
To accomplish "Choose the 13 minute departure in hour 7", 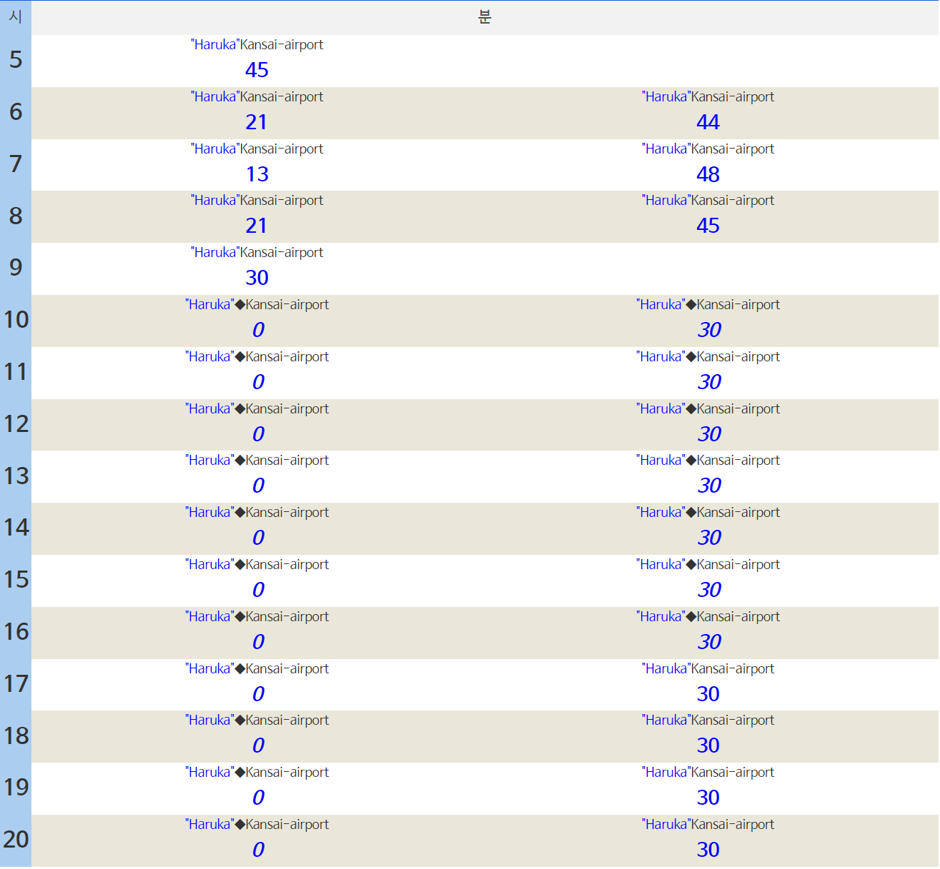I will click(x=257, y=174).
